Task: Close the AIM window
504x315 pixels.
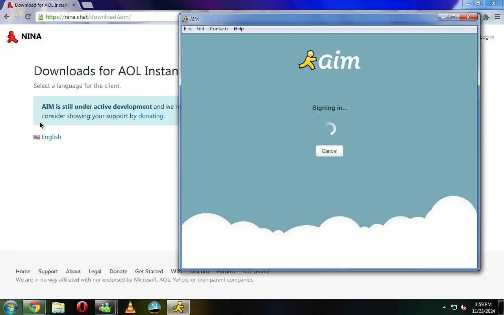Action: pyautogui.click(x=468, y=17)
